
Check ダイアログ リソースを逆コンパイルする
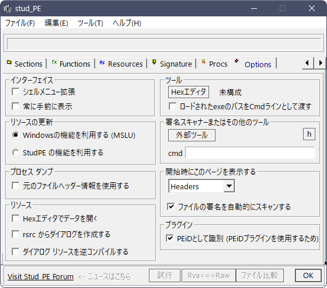pyautogui.click(x=16, y=251)
